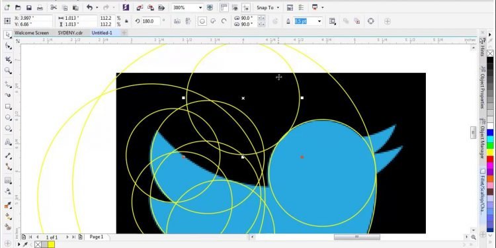
Task: Toggle mirror vertically
Action: coord(188,21)
